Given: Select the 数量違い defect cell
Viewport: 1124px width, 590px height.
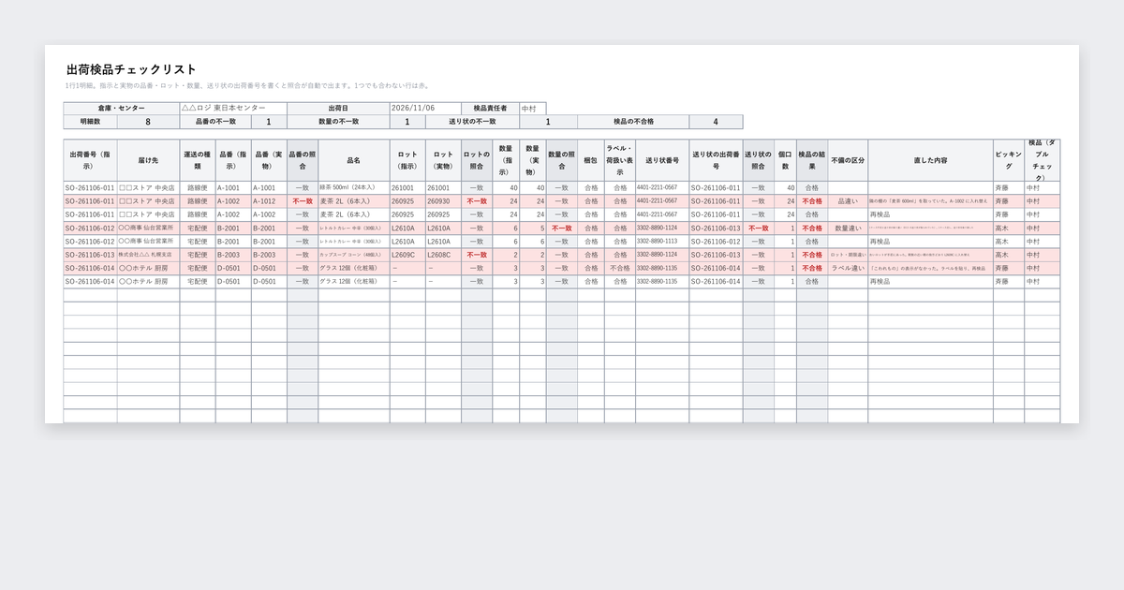Looking at the screenshot, I should click(x=848, y=229).
